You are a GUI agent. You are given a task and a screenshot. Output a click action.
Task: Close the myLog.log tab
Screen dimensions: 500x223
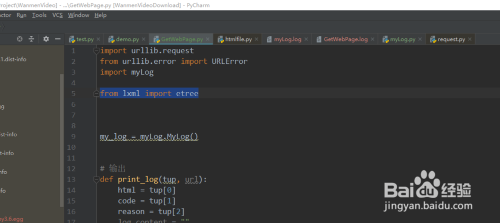click(306, 39)
